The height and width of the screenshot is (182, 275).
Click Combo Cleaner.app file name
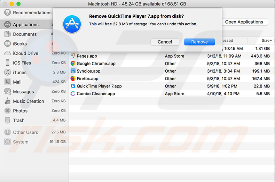pos(96,94)
